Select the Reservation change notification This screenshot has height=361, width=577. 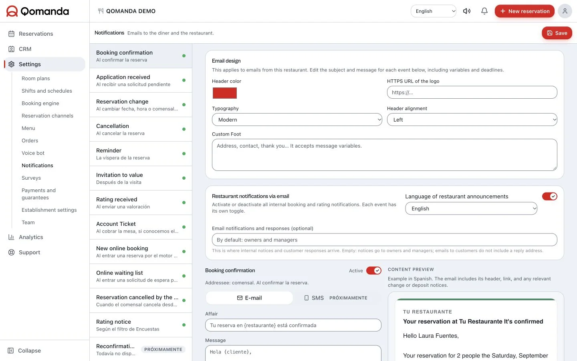141,105
